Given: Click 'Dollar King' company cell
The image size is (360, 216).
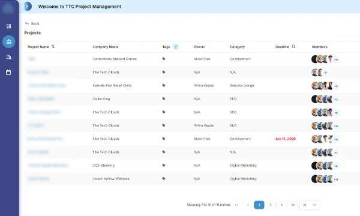Looking at the screenshot, I should 101,99.
